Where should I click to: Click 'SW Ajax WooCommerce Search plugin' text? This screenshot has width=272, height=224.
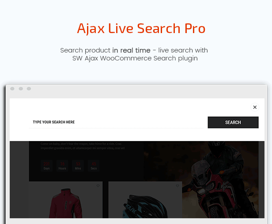pos(135,58)
